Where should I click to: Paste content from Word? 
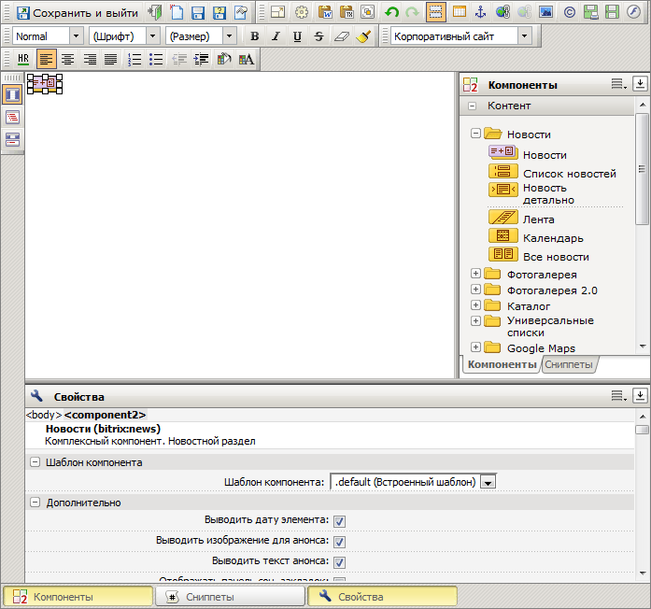coord(325,12)
